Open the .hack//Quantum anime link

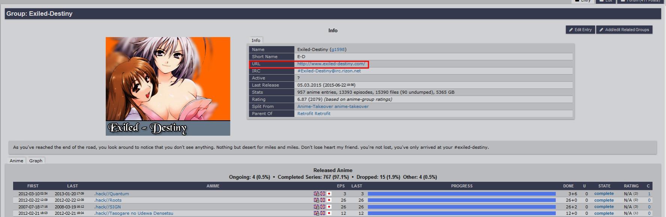click(111, 194)
